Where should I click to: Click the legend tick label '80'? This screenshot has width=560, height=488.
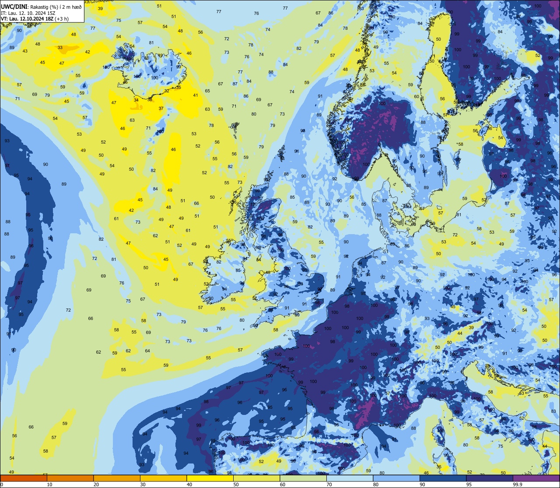[376, 484]
